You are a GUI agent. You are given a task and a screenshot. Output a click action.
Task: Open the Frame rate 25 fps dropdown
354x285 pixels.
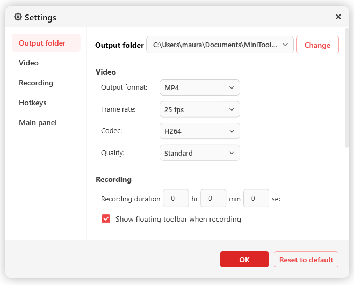pos(200,109)
